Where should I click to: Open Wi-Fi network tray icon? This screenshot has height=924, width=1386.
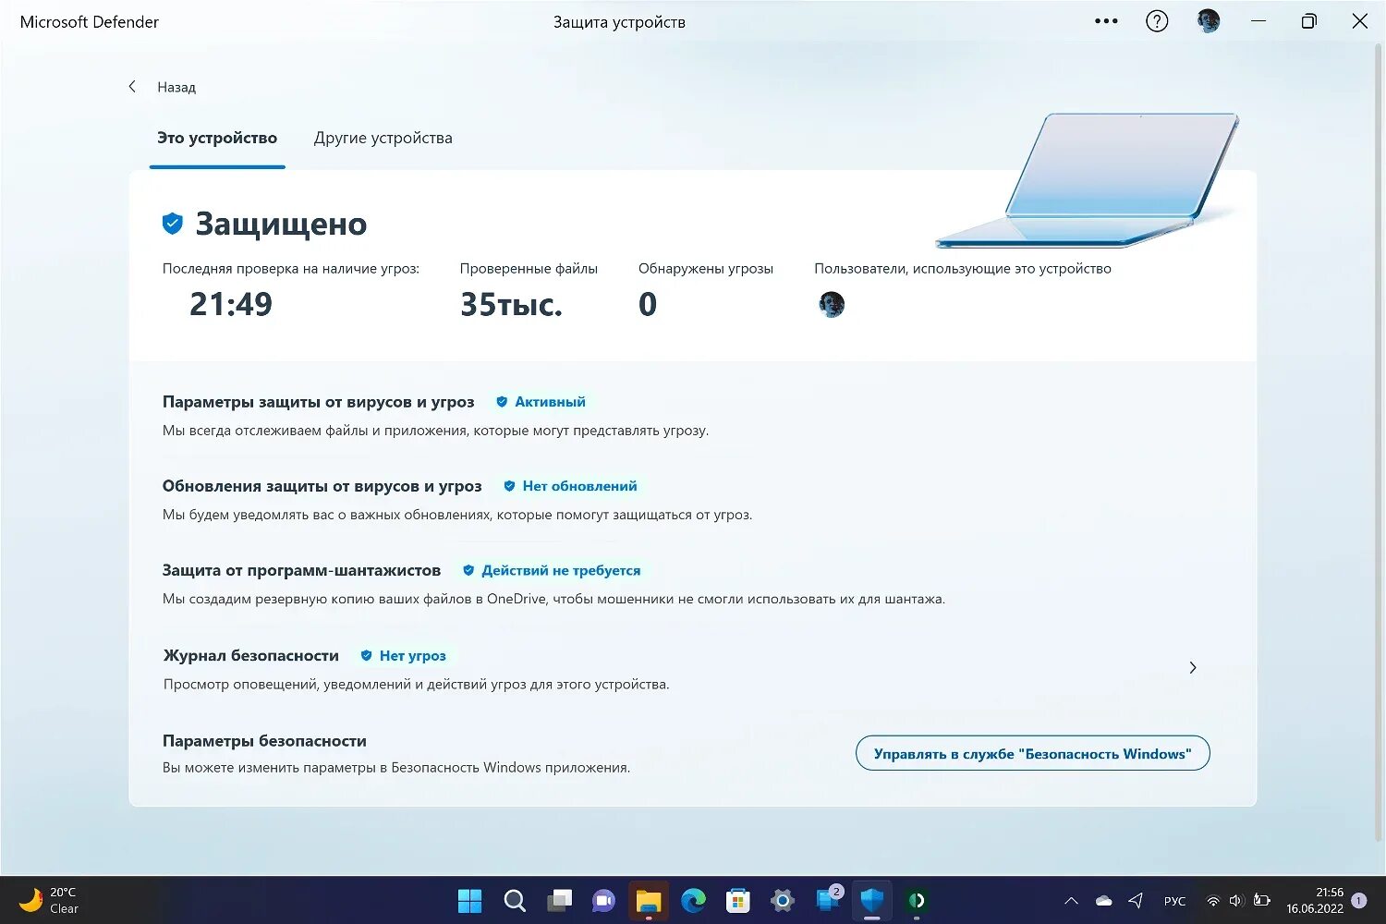pos(1213,901)
